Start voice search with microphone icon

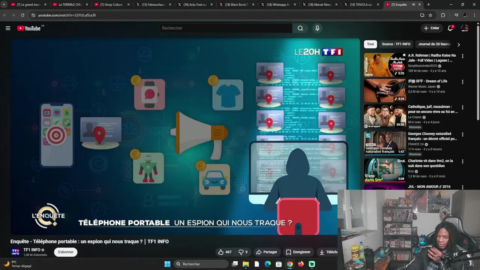point(317,28)
